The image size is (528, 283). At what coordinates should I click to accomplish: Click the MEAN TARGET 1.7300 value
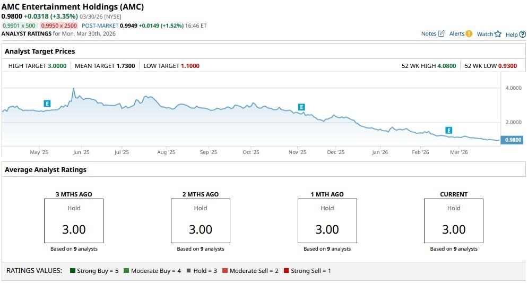pos(126,66)
